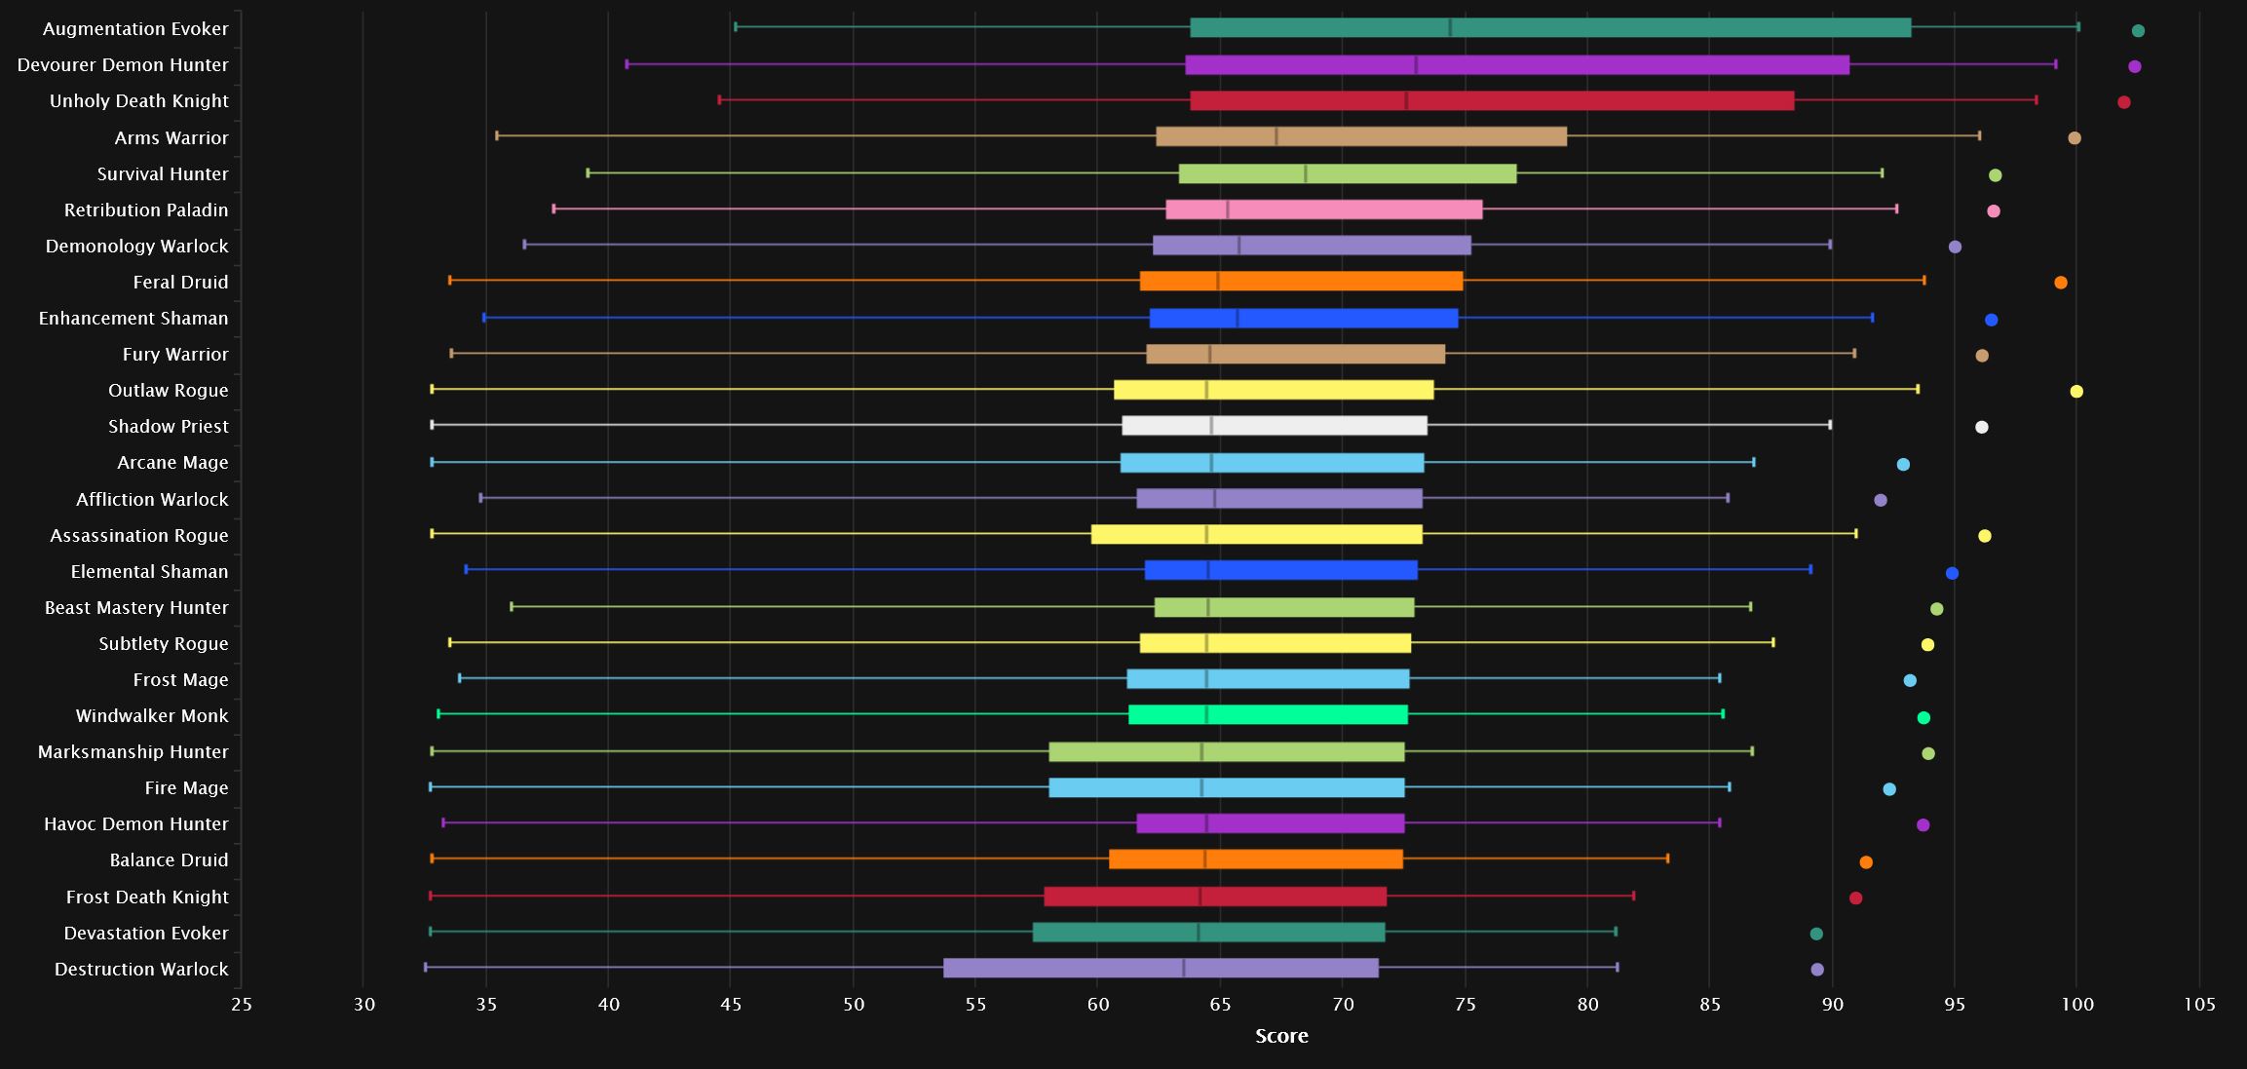Click the Marksmanship Hunter label
2247x1069 pixels.
[133, 752]
